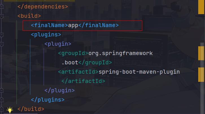This screenshot has width=205, height=114.
Task: Click fold end marker beside </build>
Action: [x=2, y=109]
